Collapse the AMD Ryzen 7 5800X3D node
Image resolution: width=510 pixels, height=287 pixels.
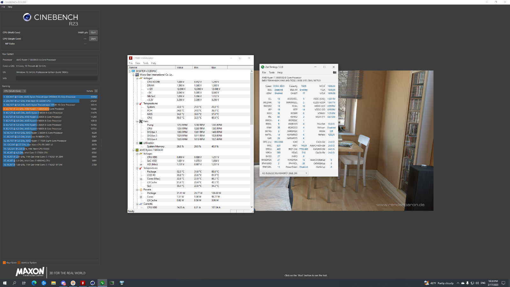click(x=133, y=150)
